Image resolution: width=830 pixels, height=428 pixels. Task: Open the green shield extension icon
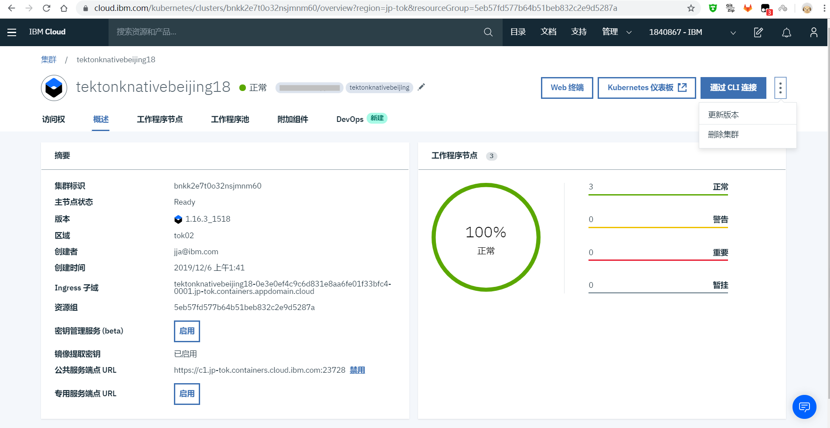pyautogui.click(x=713, y=8)
